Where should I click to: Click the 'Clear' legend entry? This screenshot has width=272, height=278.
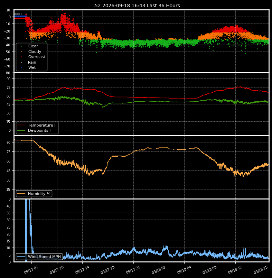click(33, 46)
